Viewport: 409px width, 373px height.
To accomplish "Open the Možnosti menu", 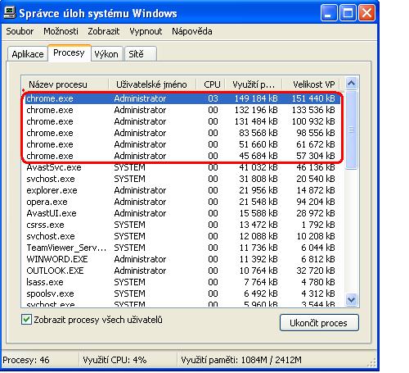I will (x=61, y=31).
